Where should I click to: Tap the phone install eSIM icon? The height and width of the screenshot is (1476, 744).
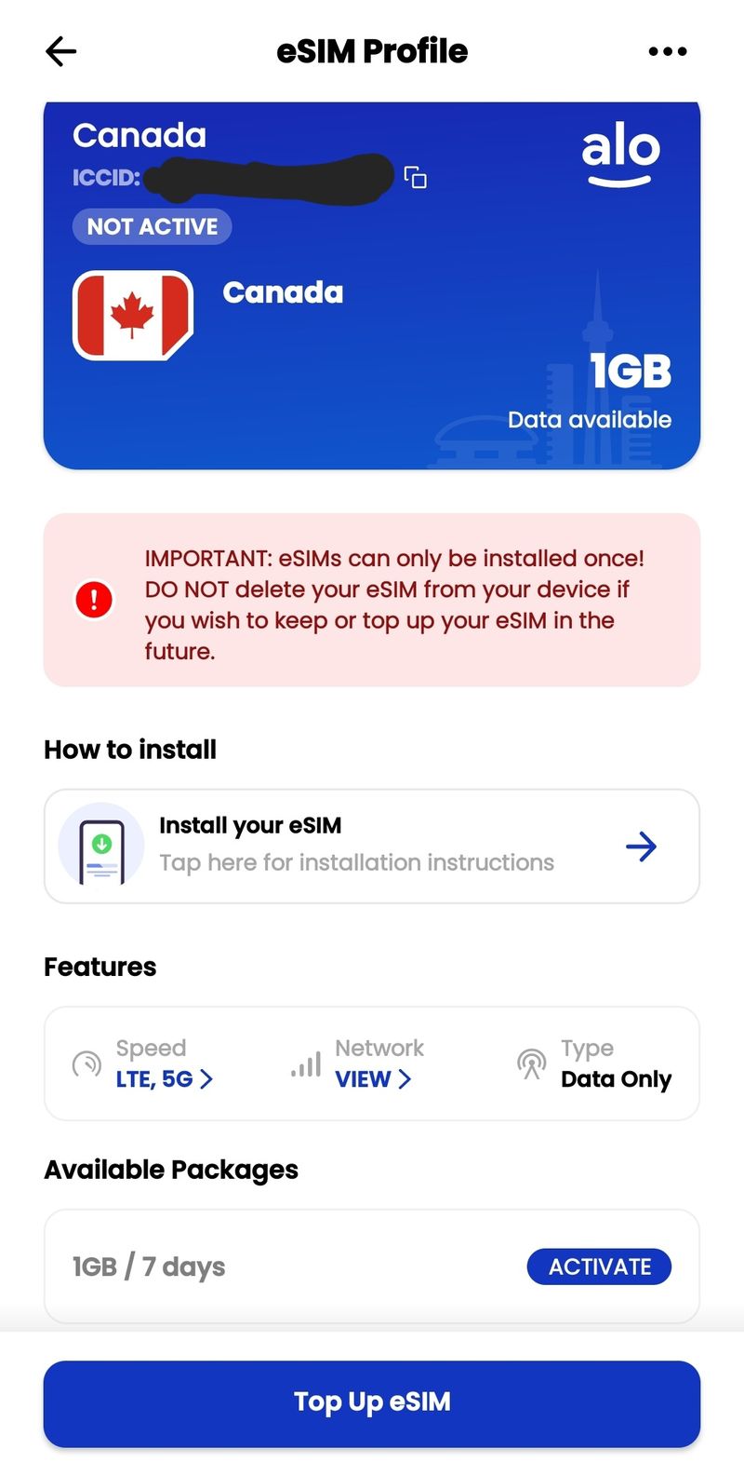(x=101, y=846)
